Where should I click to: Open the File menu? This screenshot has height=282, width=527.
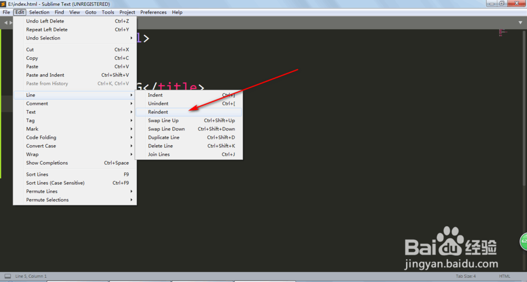(x=6, y=12)
